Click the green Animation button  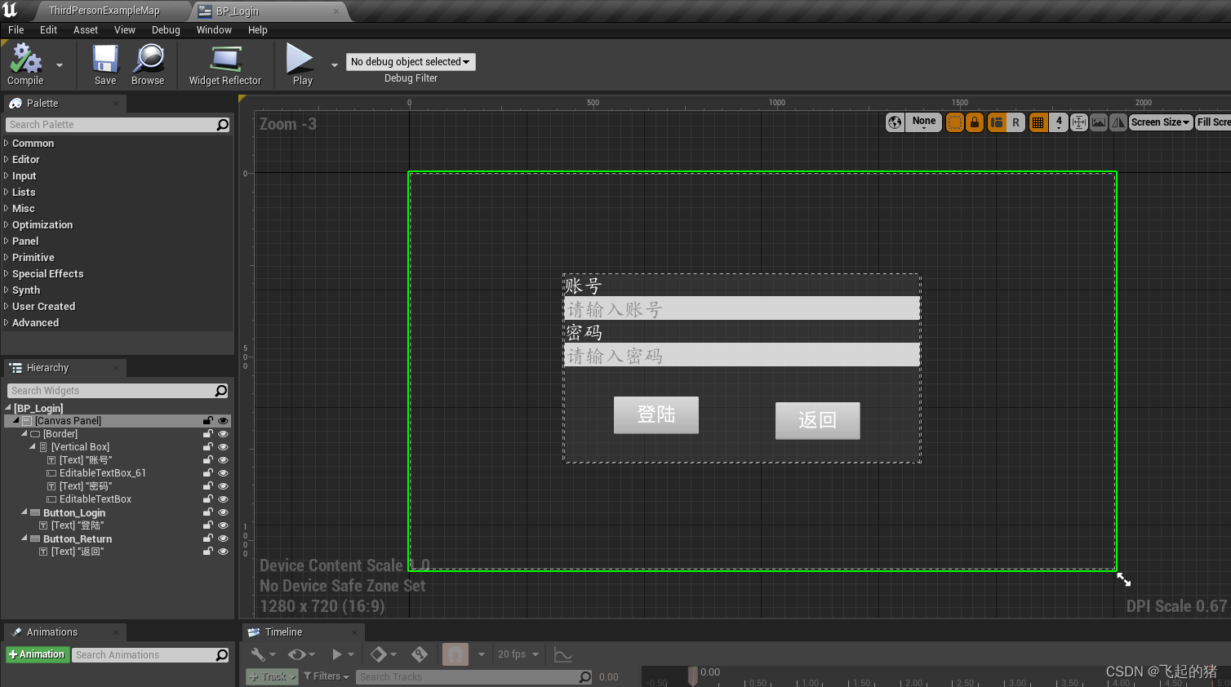tap(37, 654)
